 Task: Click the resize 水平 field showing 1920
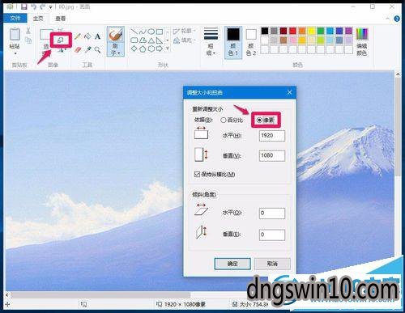pyautogui.click(x=272, y=136)
